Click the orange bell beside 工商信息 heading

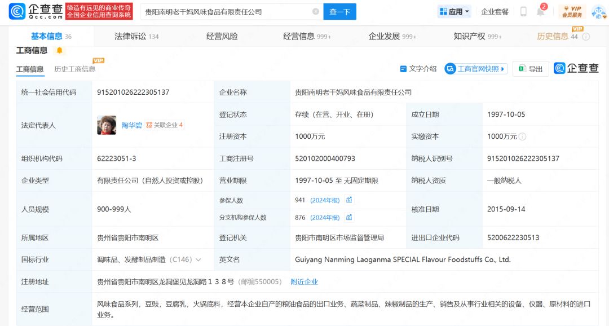point(59,51)
